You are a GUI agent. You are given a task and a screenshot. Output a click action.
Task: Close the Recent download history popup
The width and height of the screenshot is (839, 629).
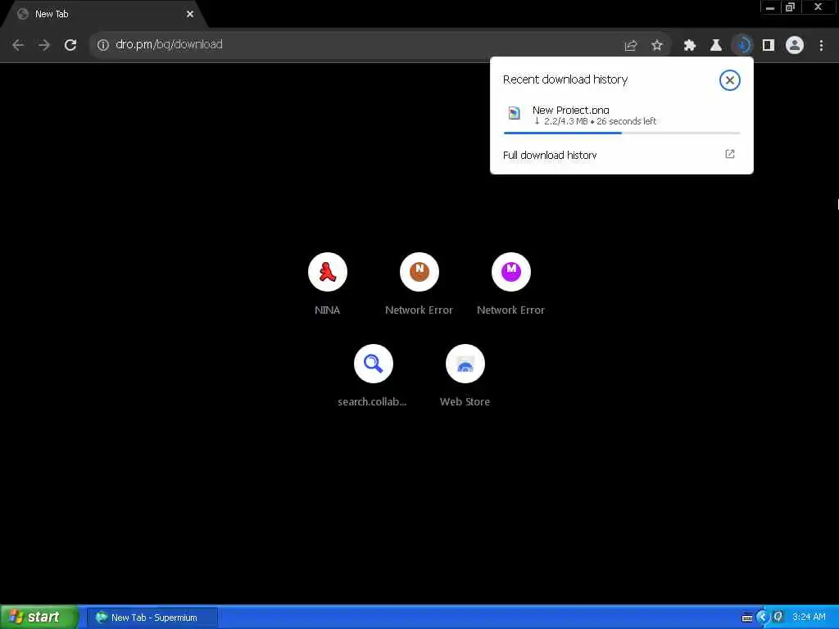click(x=729, y=80)
